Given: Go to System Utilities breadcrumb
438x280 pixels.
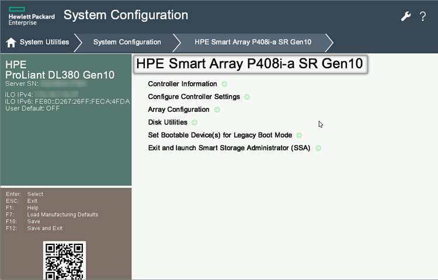Looking at the screenshot, I should [x=44, y=42].
